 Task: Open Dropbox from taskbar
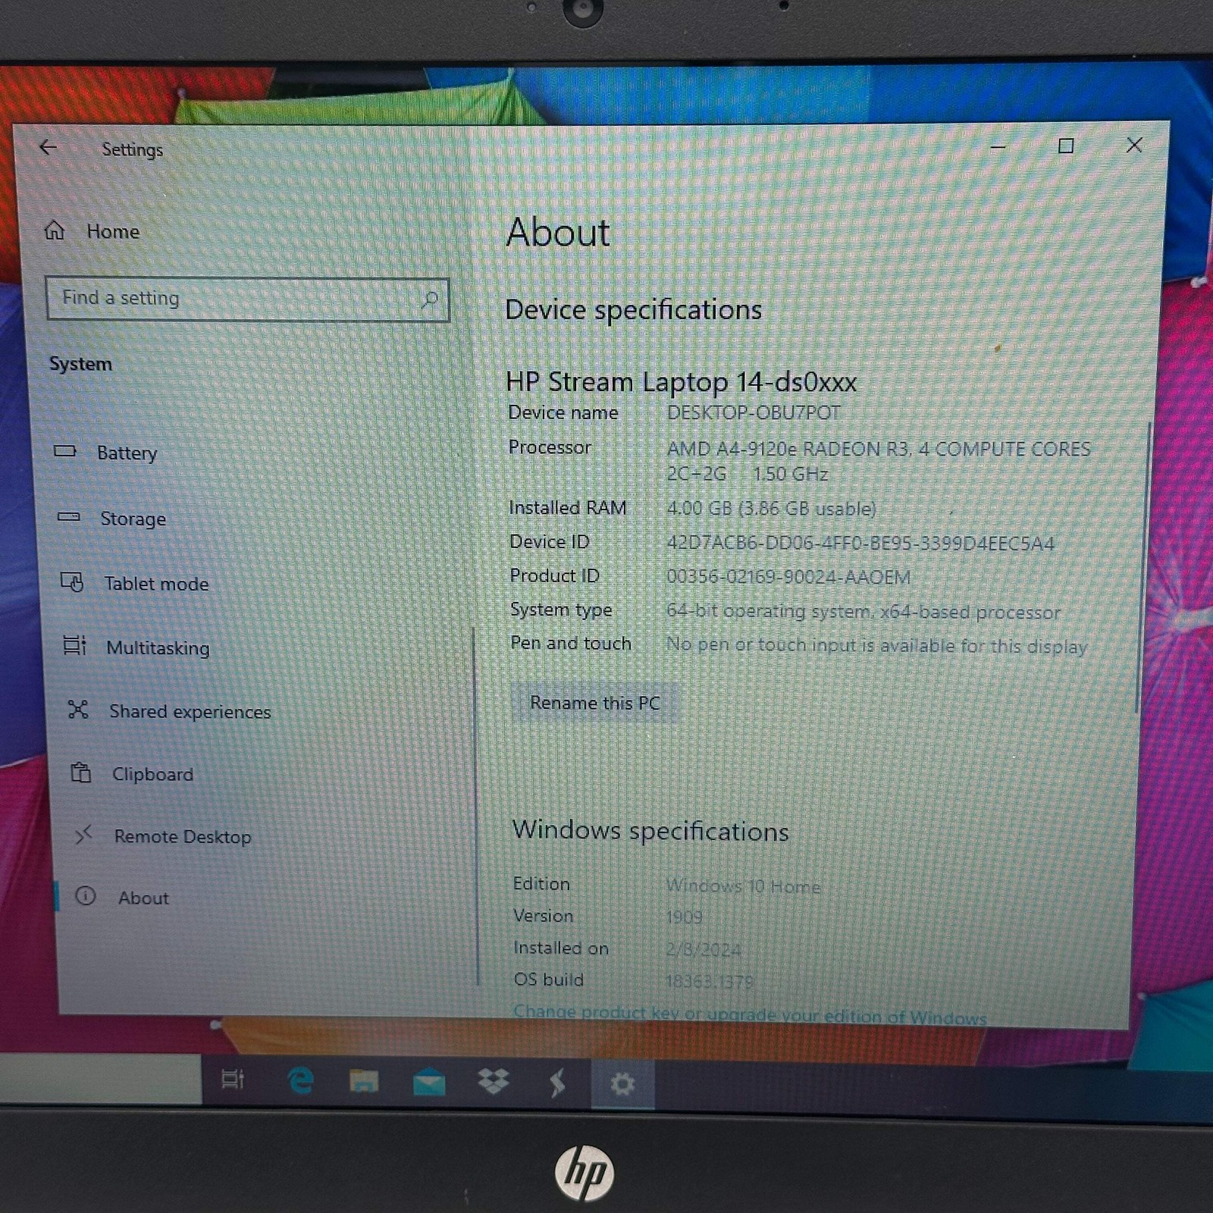coord(494,1082)
